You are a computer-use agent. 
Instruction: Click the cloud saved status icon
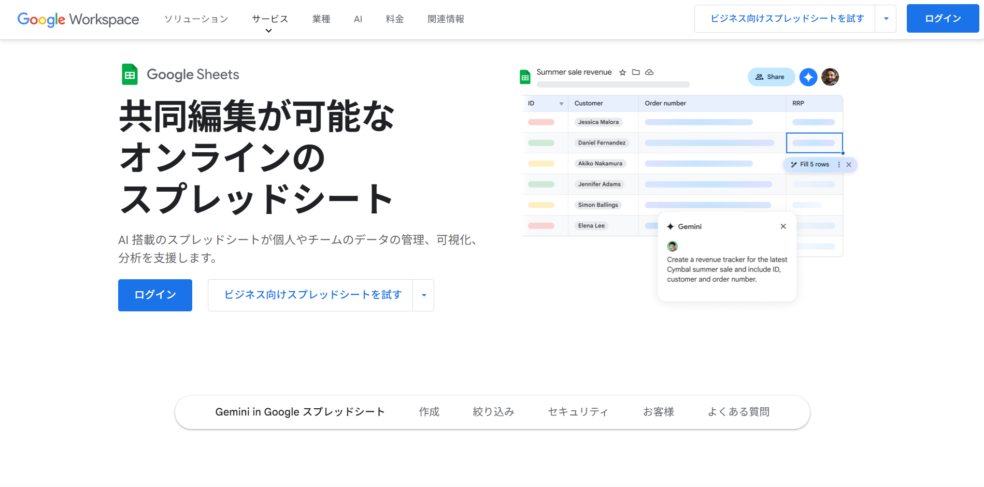pos(649,73)
